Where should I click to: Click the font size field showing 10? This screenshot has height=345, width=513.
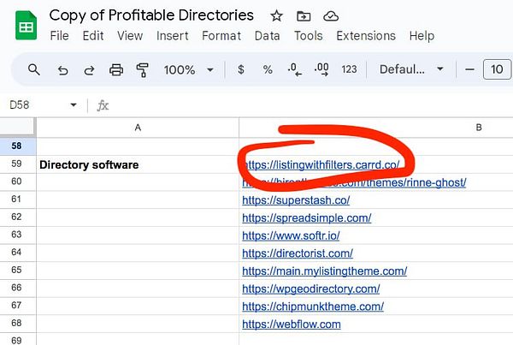point(497,69)
